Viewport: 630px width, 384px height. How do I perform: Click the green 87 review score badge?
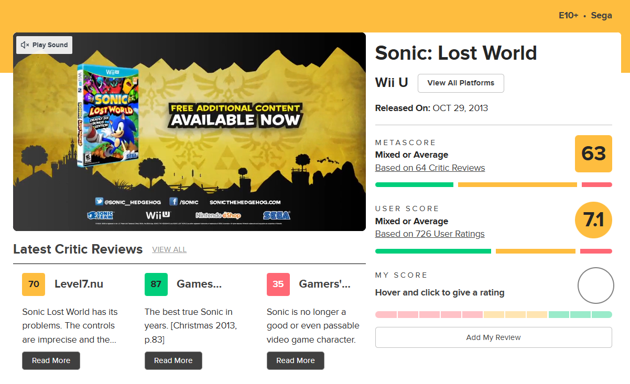(x=156, y=284)
